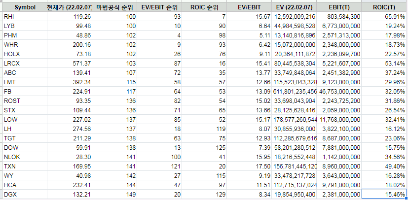This screenshot has height=200, width=408.
Task: Select the NLOK symbol cell
Action: coord(25,157)
